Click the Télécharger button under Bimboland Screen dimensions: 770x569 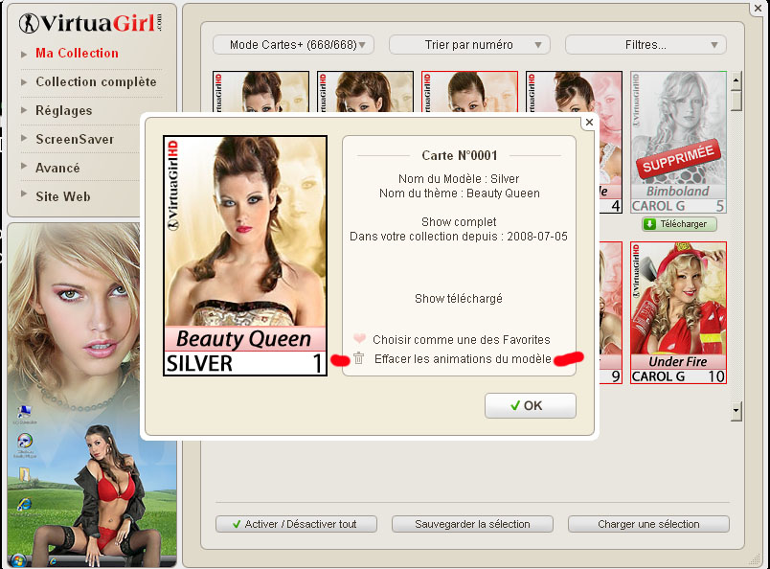point(679,224)
